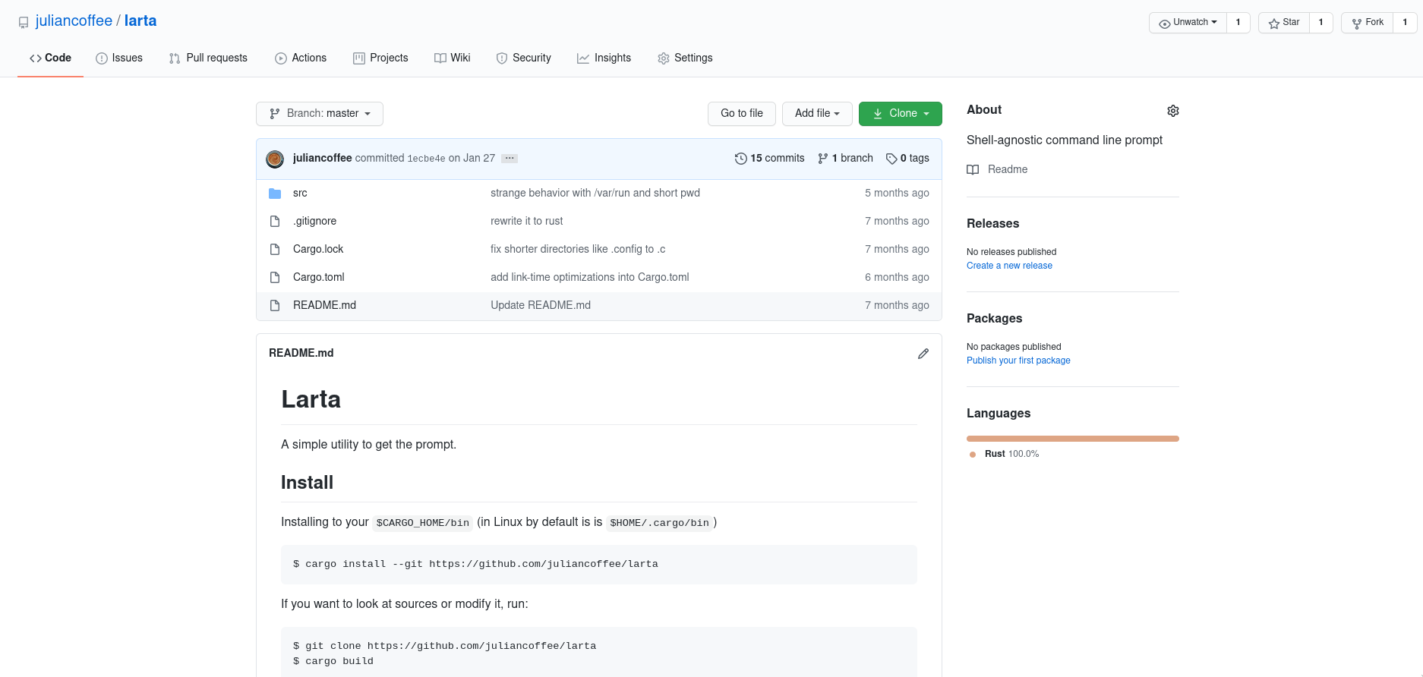Image resolution: width=1423 pixels, height=677 pixels.
Task: Click juliancoffee's avatar in the commit bar
Action: [275, 159]
